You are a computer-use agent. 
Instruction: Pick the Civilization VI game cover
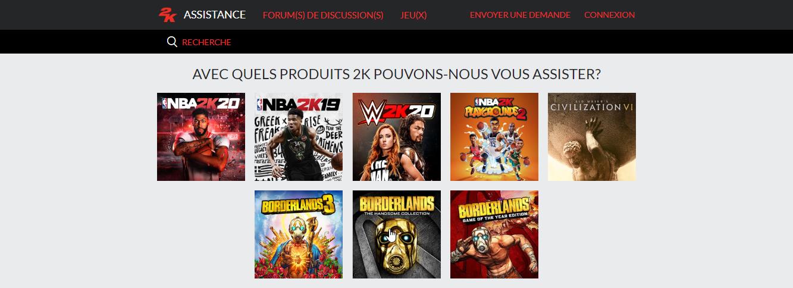pyautogui.click(x=592, y=137)
